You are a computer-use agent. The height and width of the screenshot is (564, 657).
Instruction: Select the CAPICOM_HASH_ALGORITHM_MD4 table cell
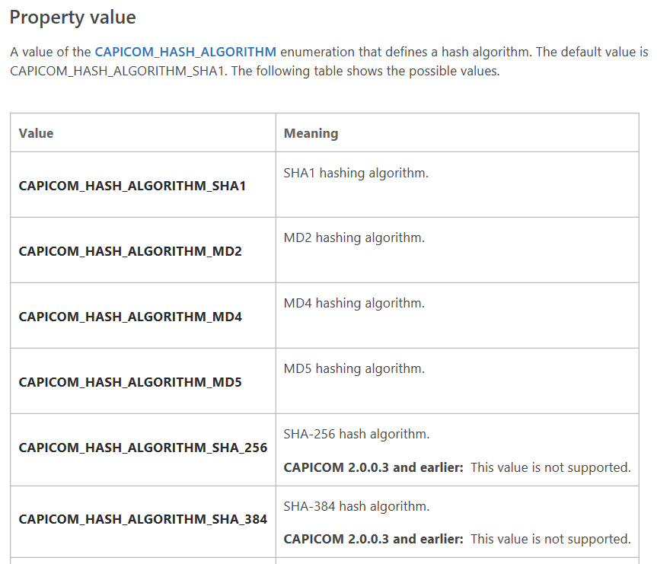(x=130, y=316)
